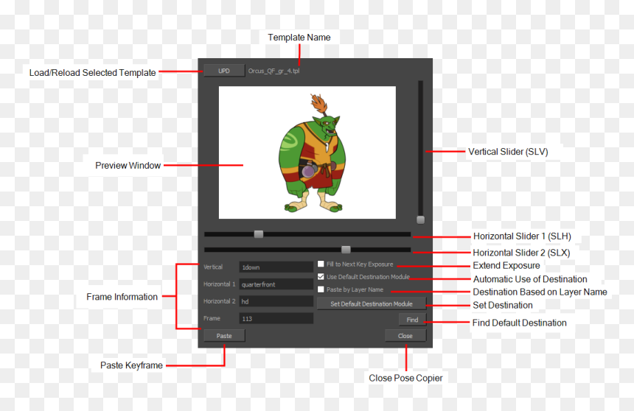This screenshot has height=411, width=634.
Task: Click the Horizontal 1 field showing quarterfront
Action: coord(276,284)
